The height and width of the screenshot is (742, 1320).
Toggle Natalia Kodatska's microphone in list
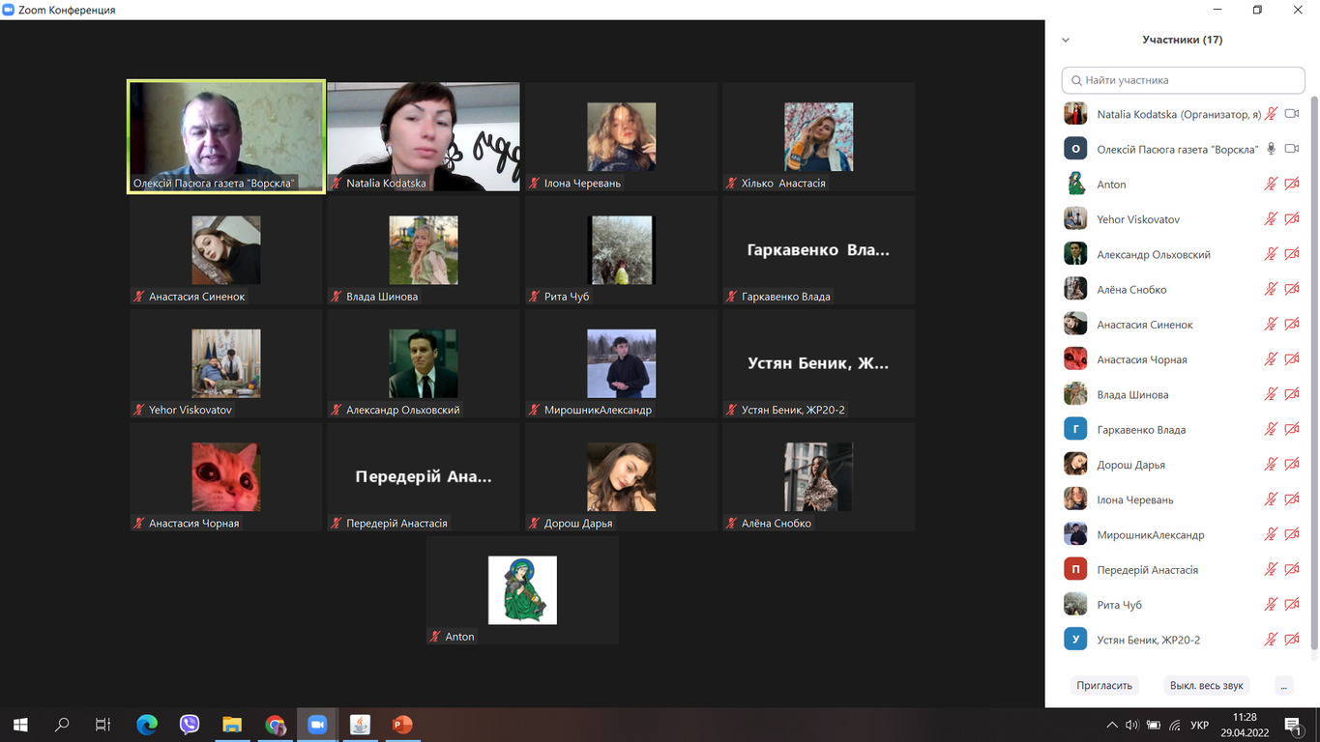[x=1271, y=114]
